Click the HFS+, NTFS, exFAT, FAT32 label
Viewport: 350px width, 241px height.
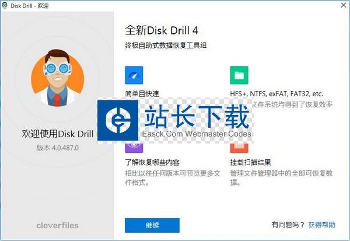276,94
